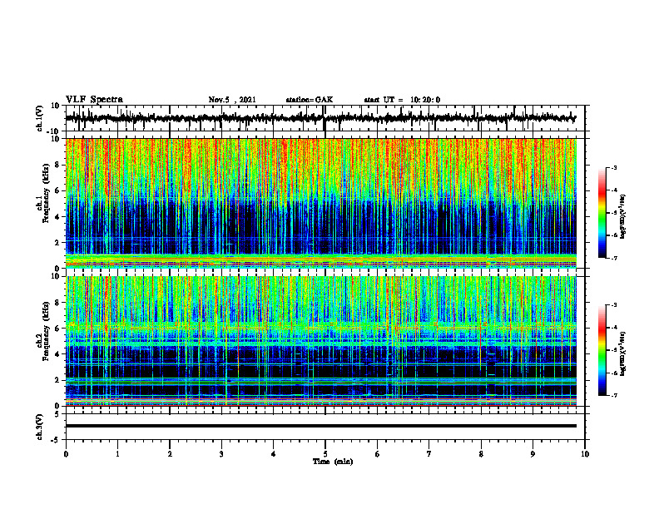
Task: Click the "-5" tick on ch.3(V) axis
Action: [56, 439]
